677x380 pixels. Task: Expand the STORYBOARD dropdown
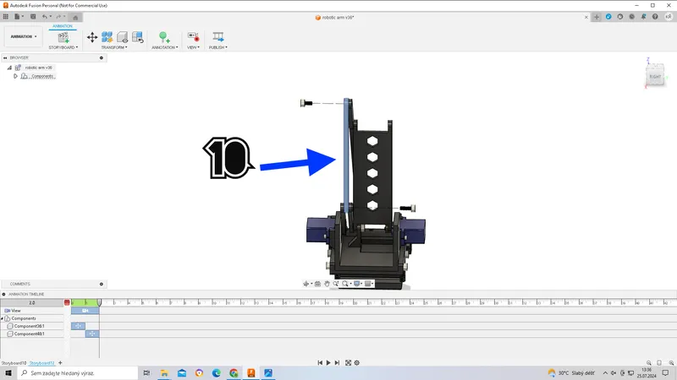pyautogui.click(x=63, y=47)
